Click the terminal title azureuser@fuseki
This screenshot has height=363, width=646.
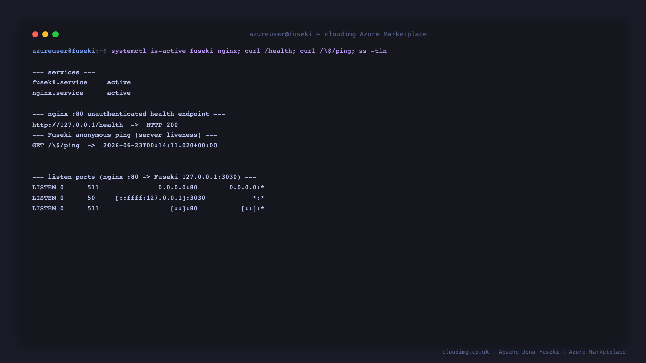click(x=338, y=34)
